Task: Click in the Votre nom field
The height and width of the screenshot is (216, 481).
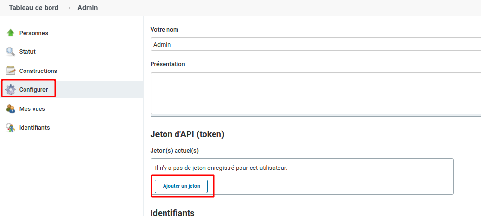Action: 316,44
